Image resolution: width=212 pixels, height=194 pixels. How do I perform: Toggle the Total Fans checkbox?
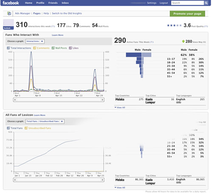pyautogui.click(x=8, y=128)
